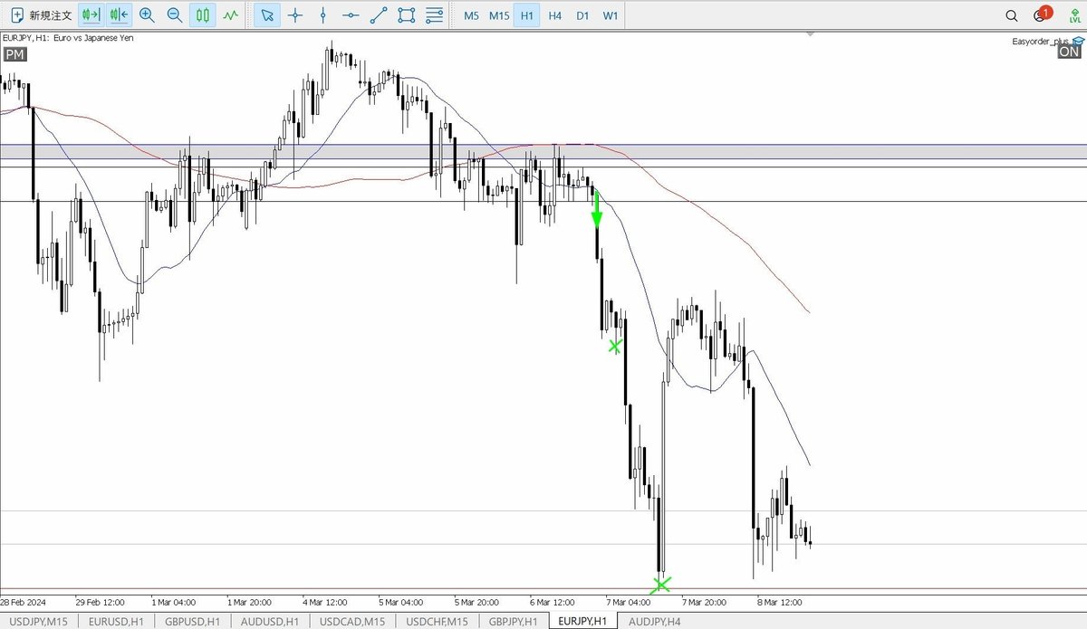Open indicators list green wave icon
The height and width of the screenshot is (629, 1087).
[x=232, y=15]
